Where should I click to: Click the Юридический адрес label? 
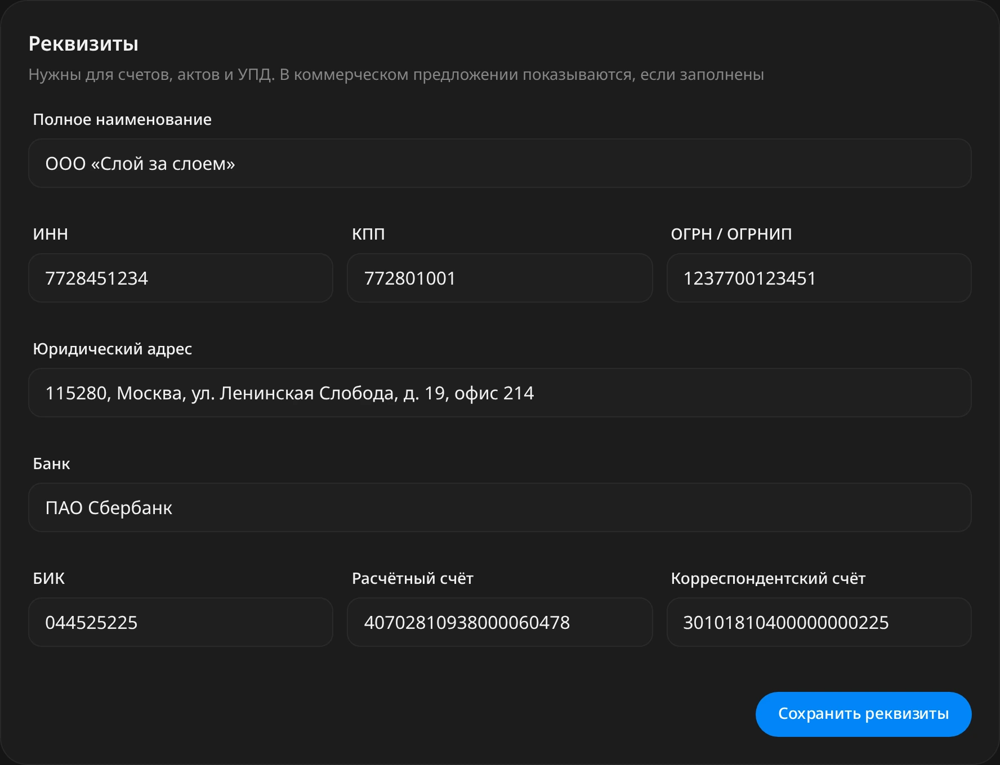[x=113, y=349]
